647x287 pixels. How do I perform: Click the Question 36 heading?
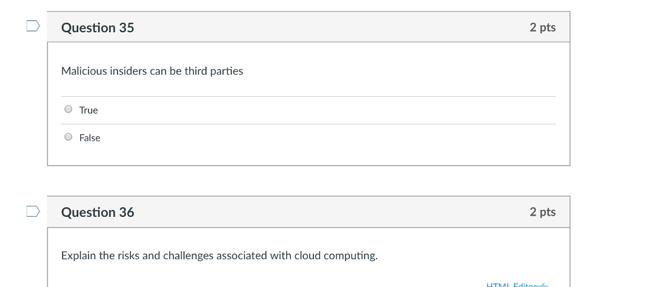pyautogui.click(x=97, y=212)
